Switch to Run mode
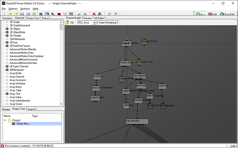238x148 pixels. pos(200,14)
